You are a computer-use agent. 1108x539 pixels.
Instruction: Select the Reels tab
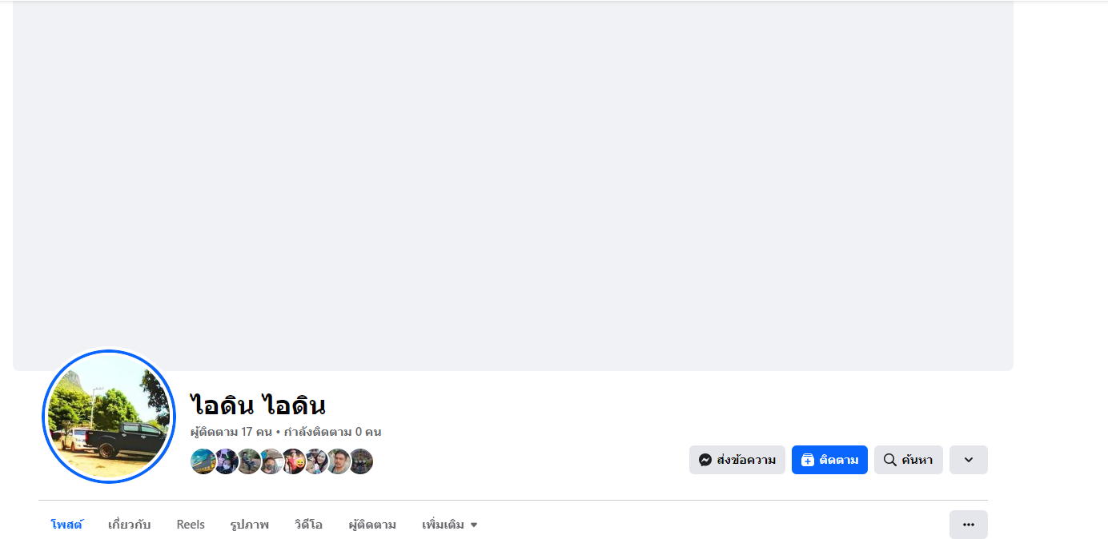point(191,525)
